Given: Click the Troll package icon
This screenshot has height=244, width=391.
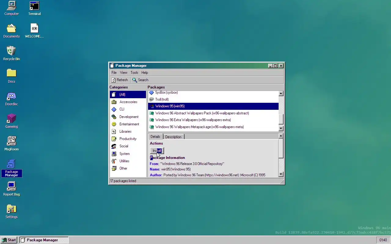Looking at the screenshot, I should 152,99.
